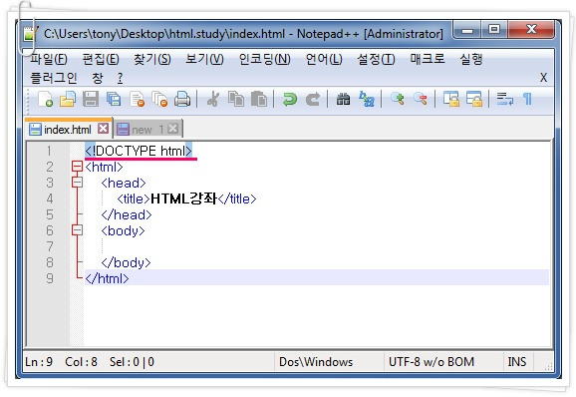Close the Notepad++ window

(531, 29)
